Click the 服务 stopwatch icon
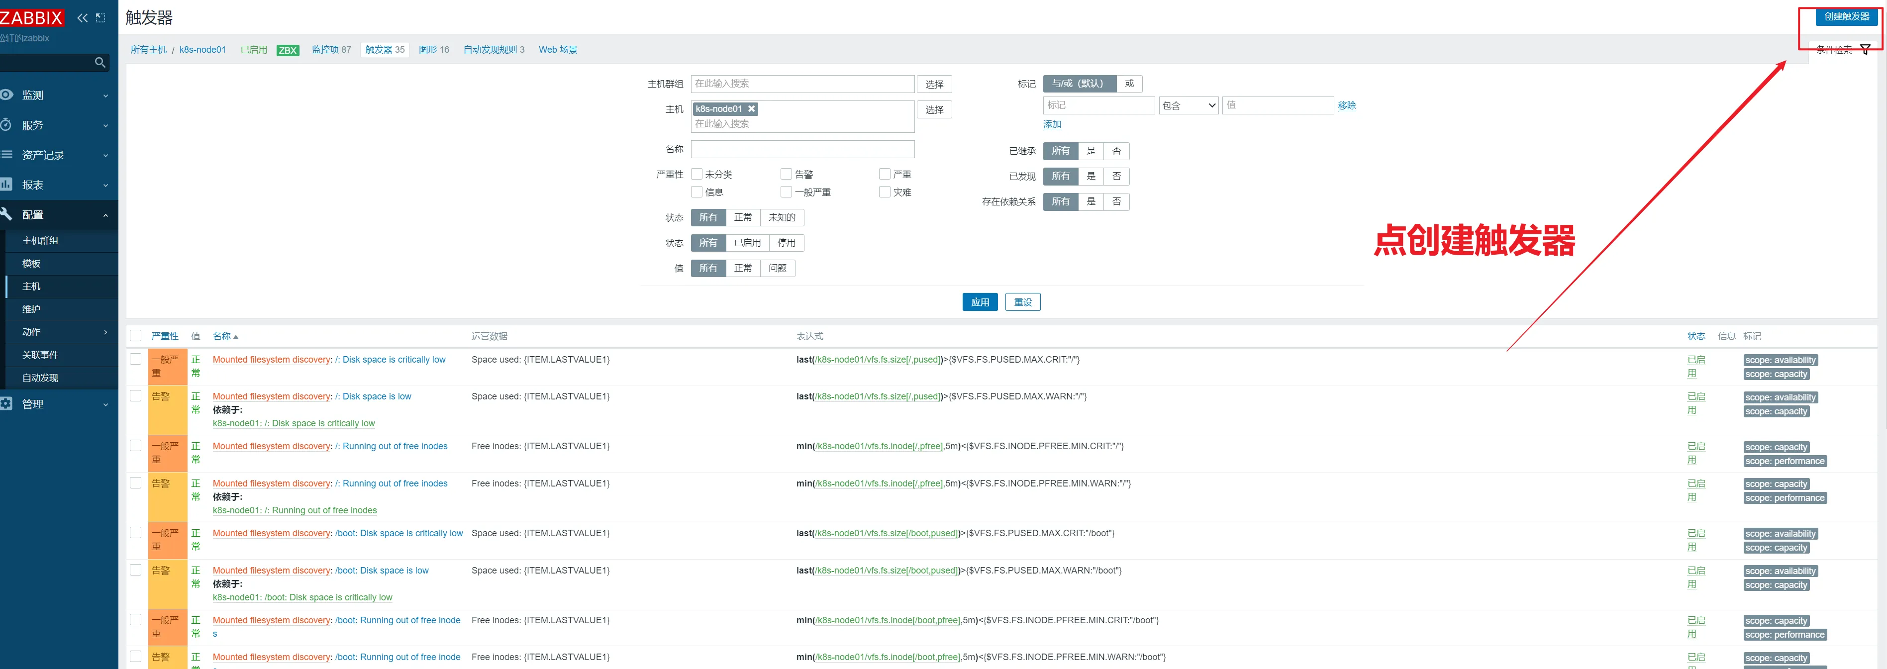Screen dimensions: 1887x669 pyautogui.click(x=6, y=124)
